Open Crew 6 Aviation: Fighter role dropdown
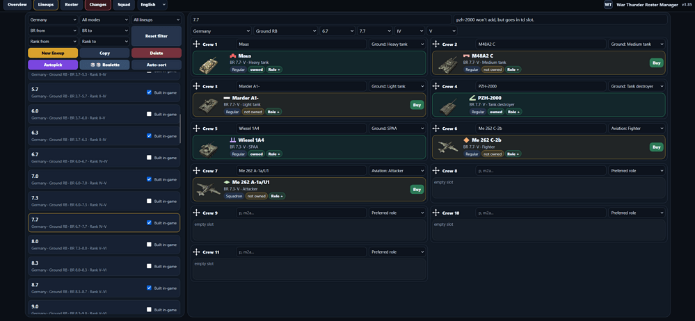Screen dimensions: 695x321 click(637, 129)
